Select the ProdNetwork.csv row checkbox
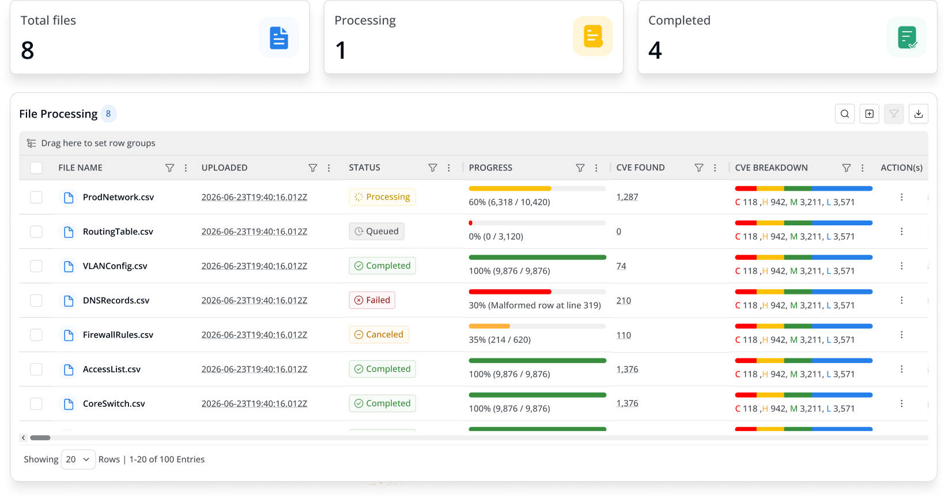948x502 pixels. tap(36, 197)
